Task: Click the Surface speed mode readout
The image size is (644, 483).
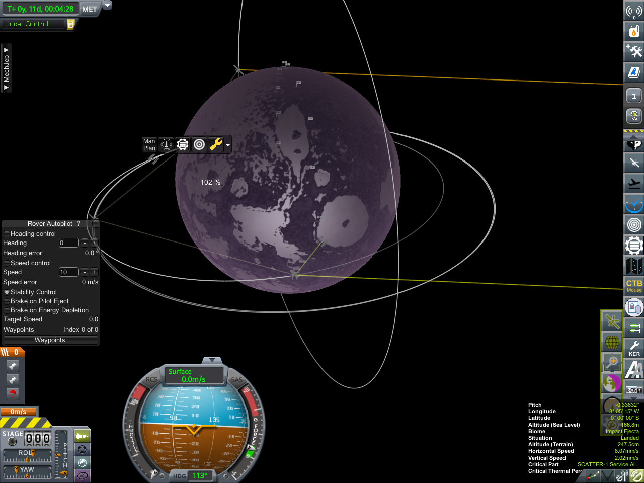Action: (193, 375)
